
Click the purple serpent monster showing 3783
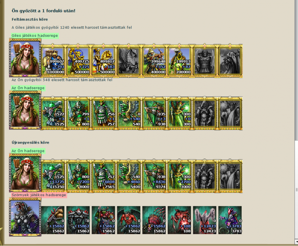(230, 220)
